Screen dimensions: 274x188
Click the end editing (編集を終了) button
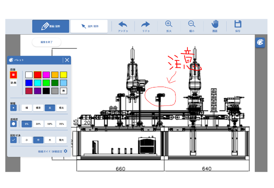coord(46,42)
